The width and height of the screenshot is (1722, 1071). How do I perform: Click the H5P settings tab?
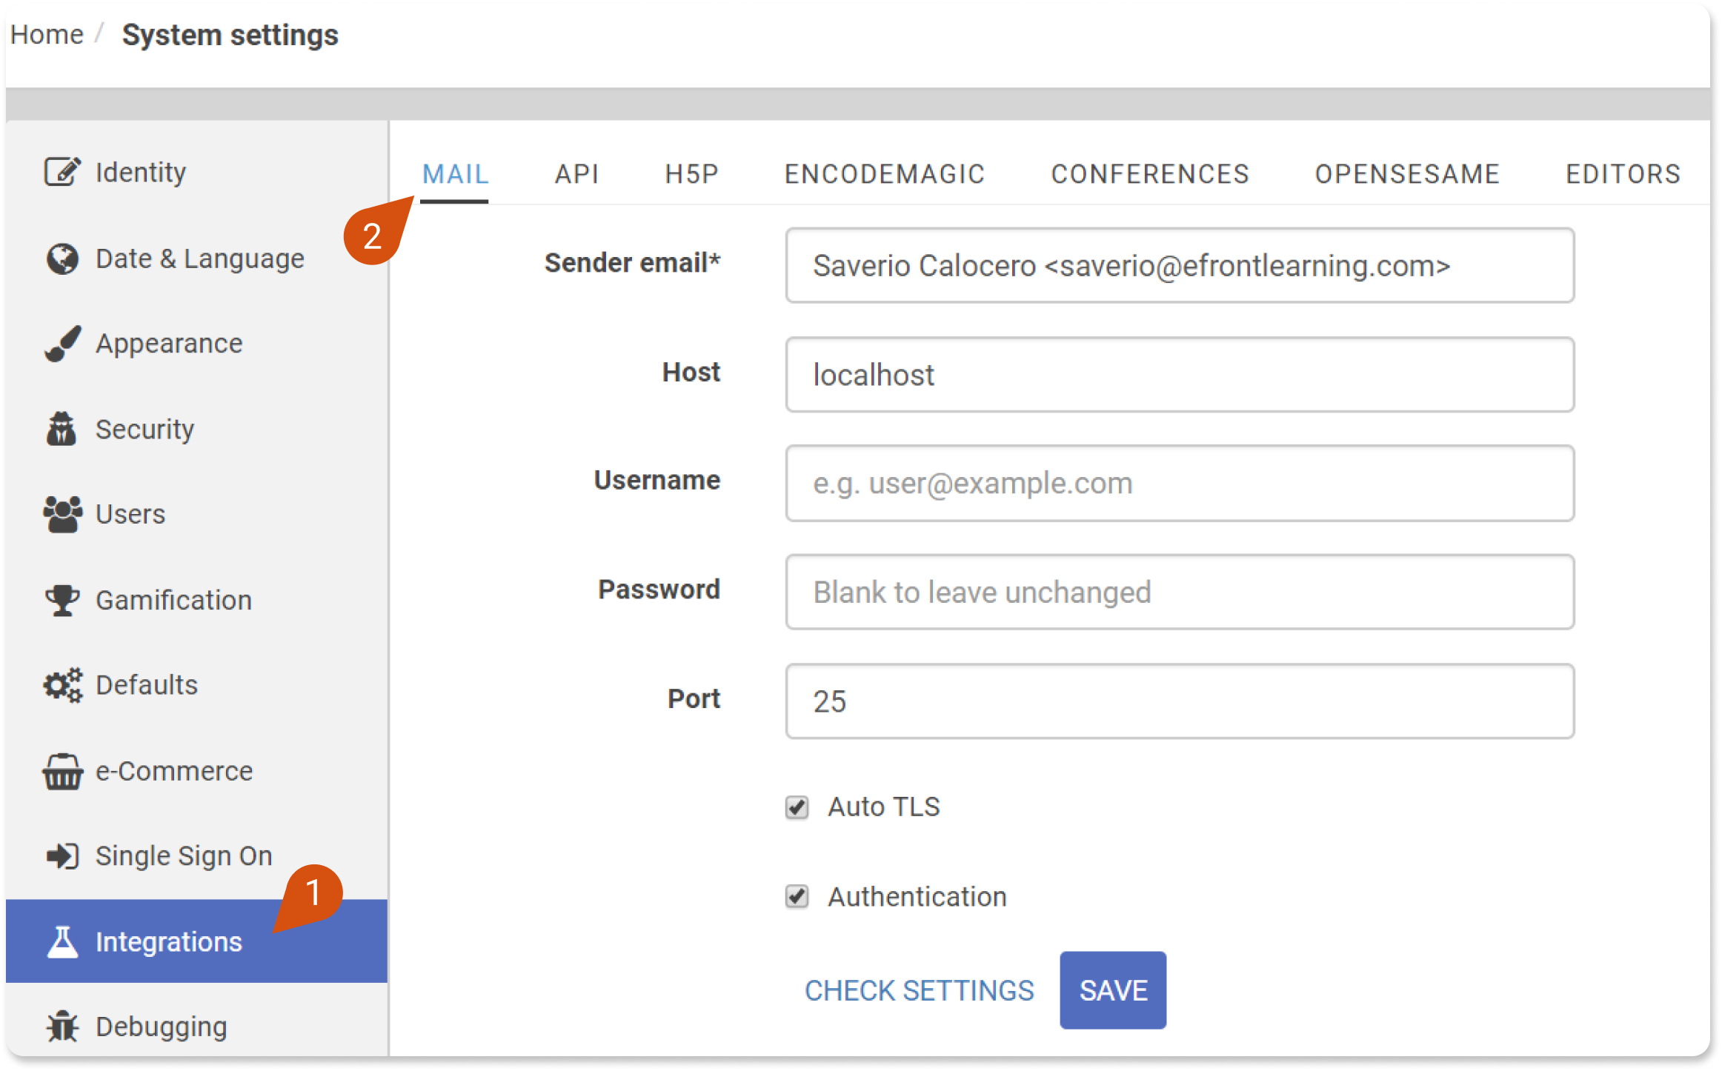pos(685,173)
